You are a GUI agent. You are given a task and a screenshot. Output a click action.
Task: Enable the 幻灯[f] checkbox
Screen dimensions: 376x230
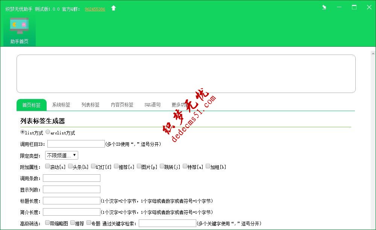[93, 166]
